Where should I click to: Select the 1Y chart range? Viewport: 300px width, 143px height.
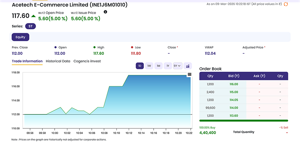pos(168,66)
